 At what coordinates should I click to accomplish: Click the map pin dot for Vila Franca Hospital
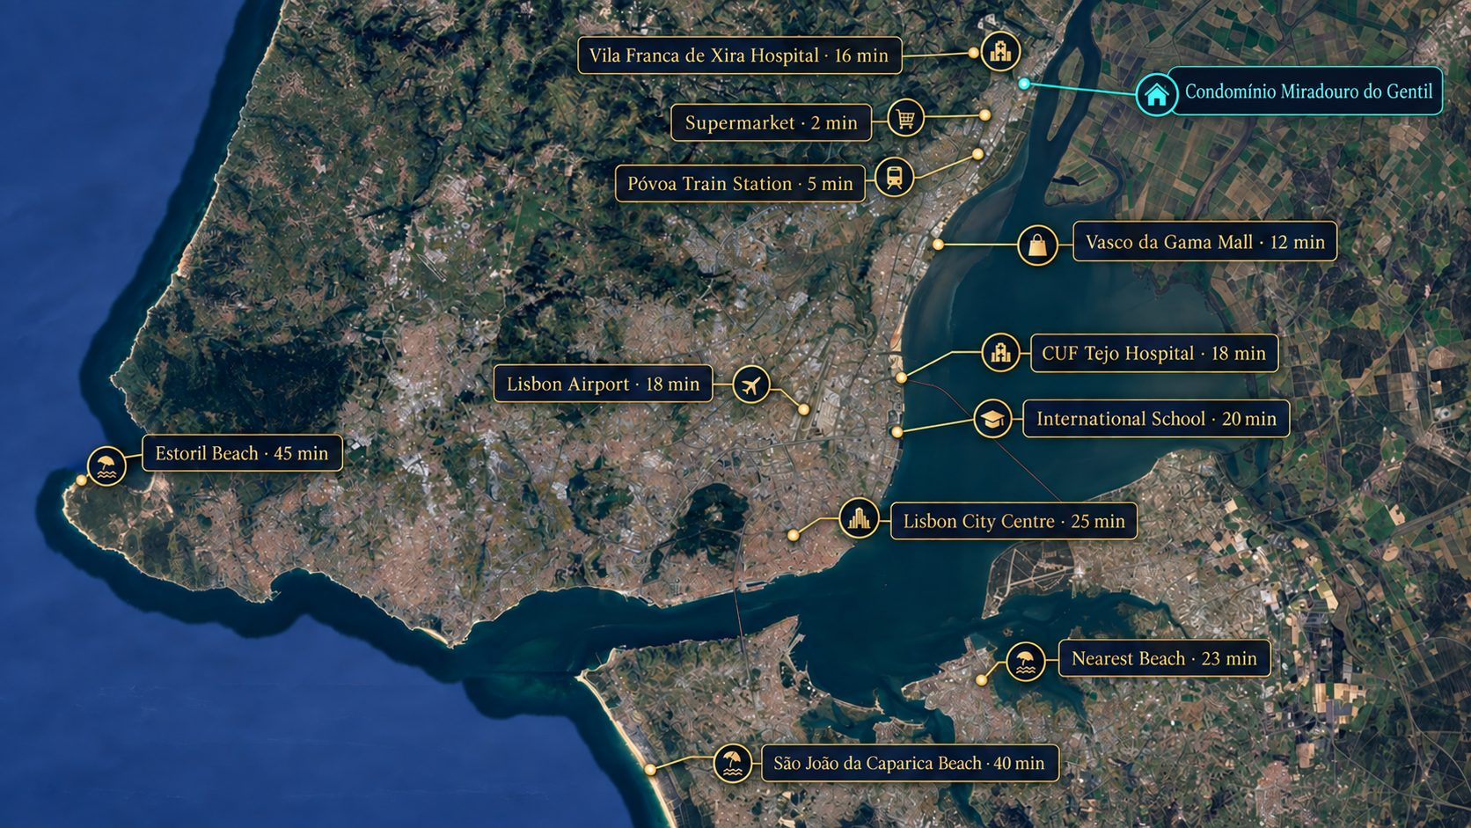[973, 53]
